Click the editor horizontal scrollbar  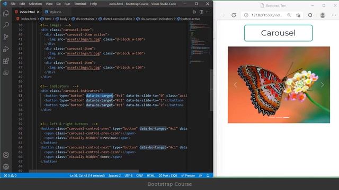click(x=84, y=171)
